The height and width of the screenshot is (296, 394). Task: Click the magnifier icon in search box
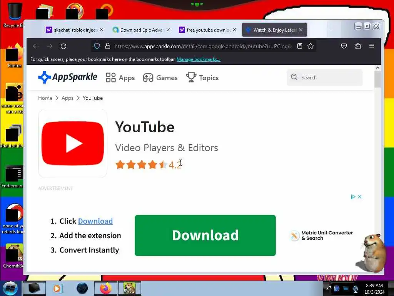click(294, 77)
